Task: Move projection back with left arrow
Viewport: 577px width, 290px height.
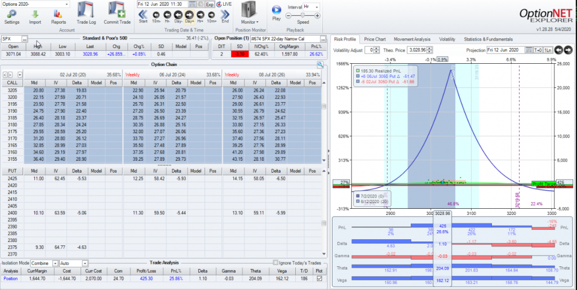Action: coord(558,50)
